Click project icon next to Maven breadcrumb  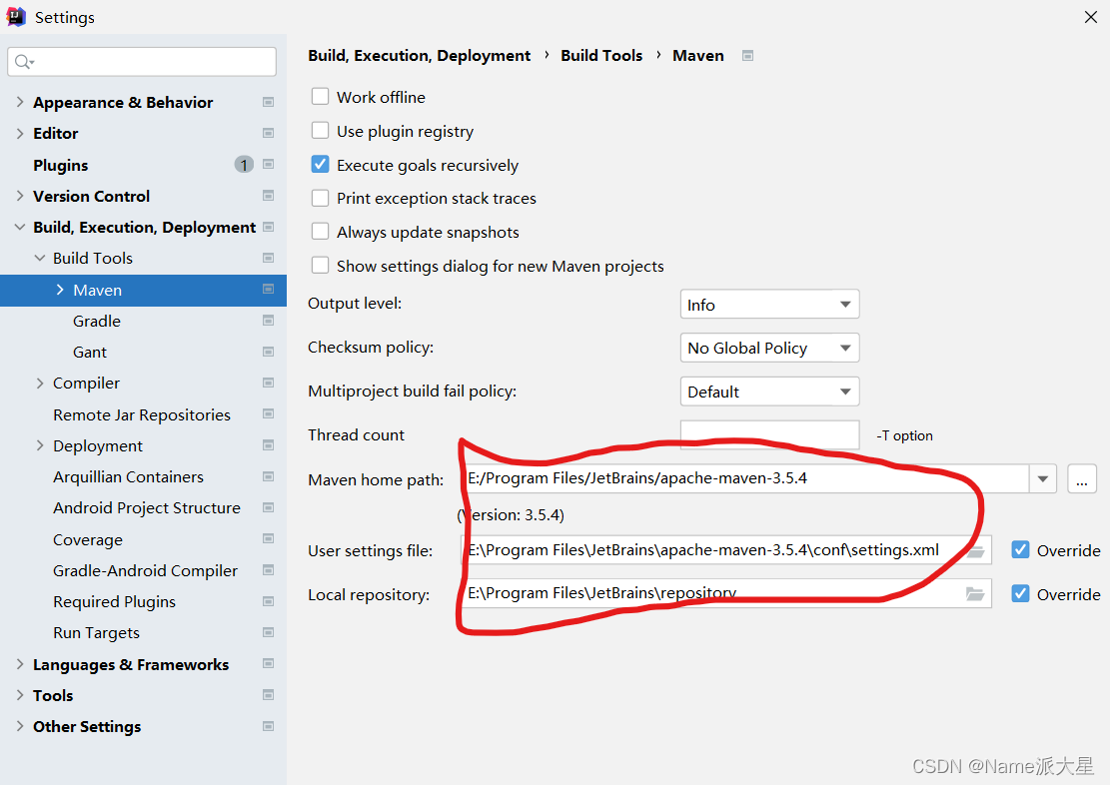[747, 55]
